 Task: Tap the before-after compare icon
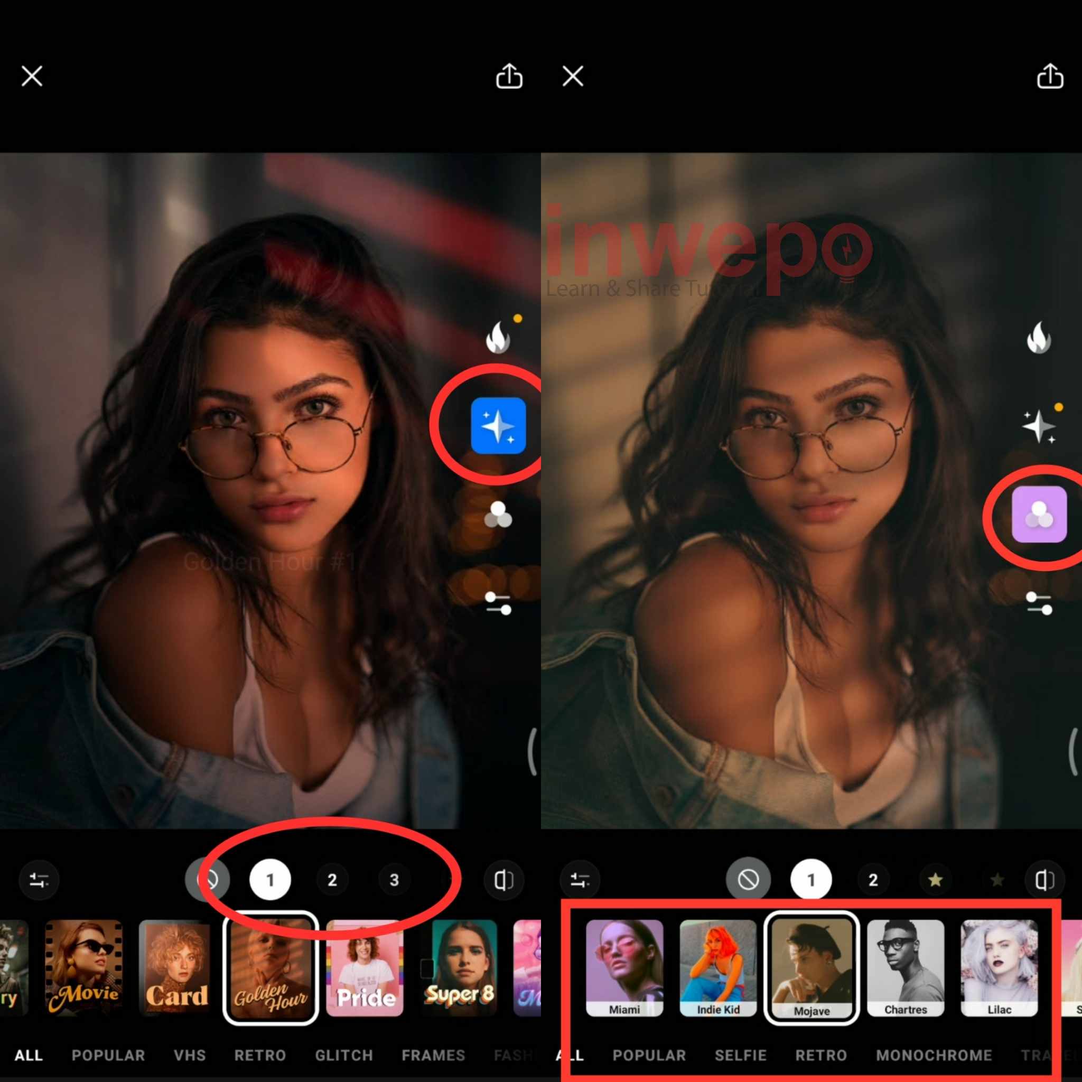pyautogui.click(x=503, y=879)
